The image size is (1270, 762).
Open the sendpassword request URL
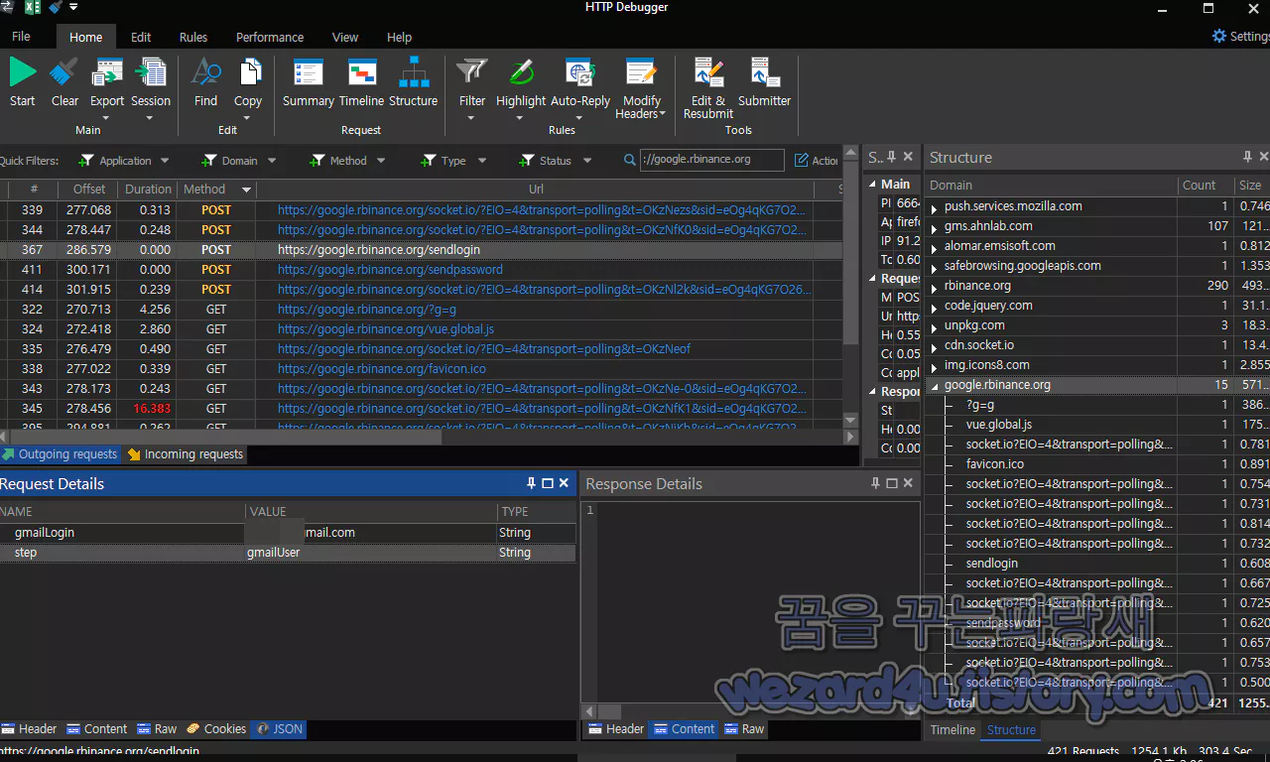[x=390, y=270]
